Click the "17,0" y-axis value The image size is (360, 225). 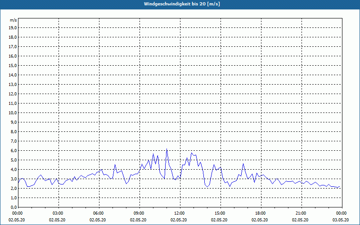(x=13, y=47)
